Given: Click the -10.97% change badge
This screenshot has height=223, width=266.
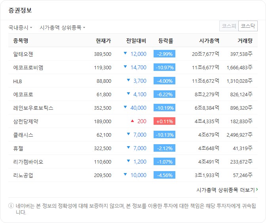Looking at the screenshot, I should pos(164,67).
